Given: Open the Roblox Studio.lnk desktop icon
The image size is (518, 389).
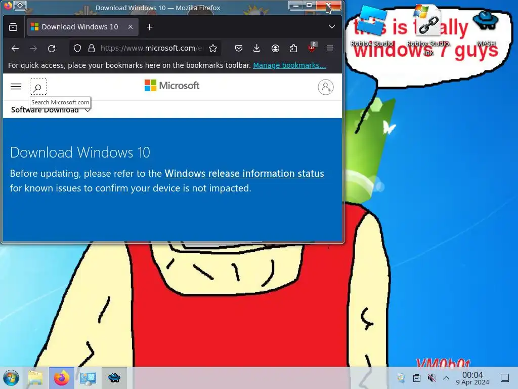Looking at the screenshot, I should (428, 30).
